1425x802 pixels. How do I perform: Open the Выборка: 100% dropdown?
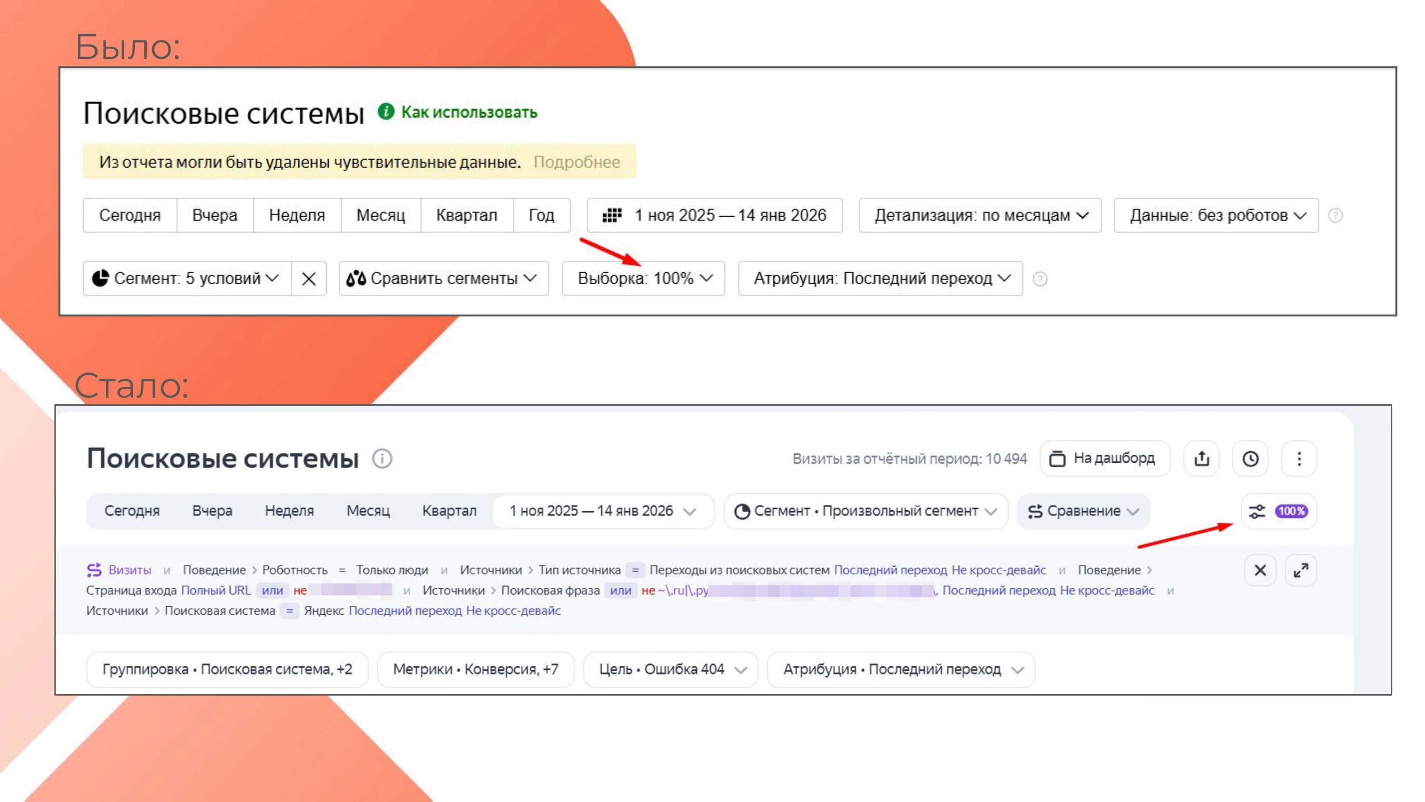coord(643,278)
